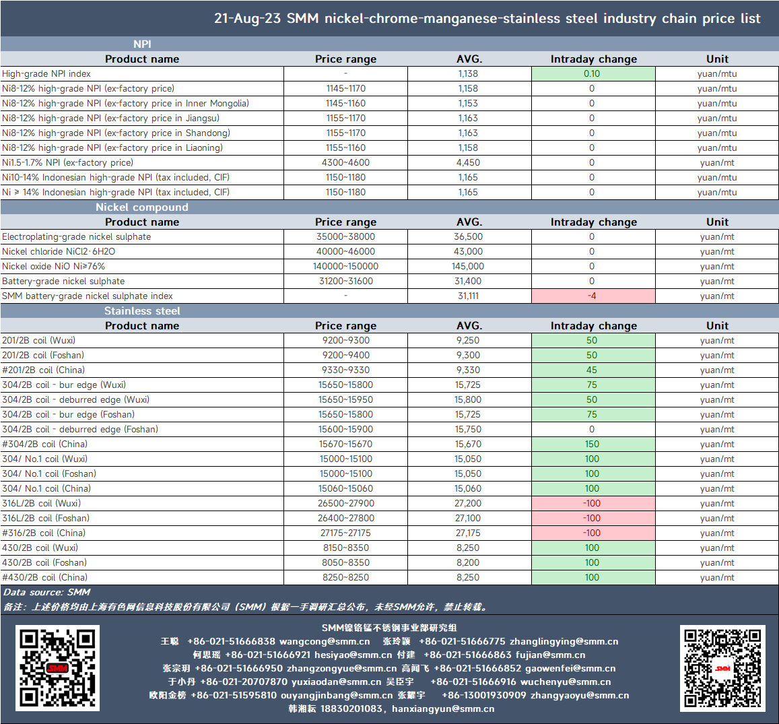Image resolution: width=779 pixels, height=724 pixels.
Task: Select 304/2B coil deburred edge (Wuxi)
Action: pyautogui.click(x=75, y=399)
